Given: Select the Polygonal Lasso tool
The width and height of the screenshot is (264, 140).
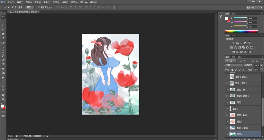Looking at the screenshot, I should click(x=3, y=25).
